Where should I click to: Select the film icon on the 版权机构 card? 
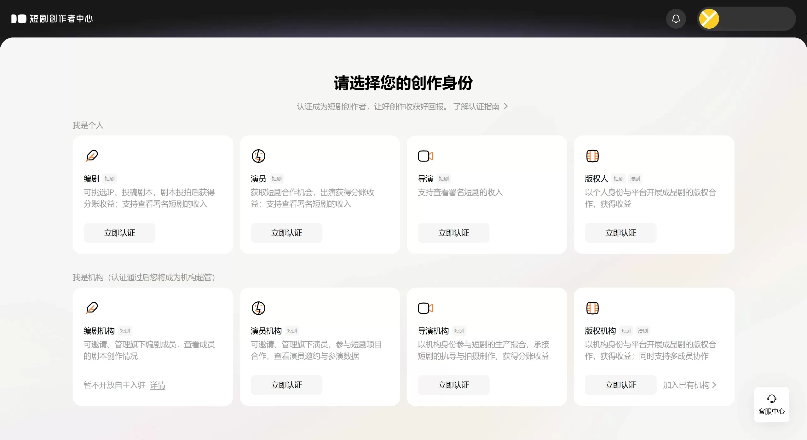(592, 308)
